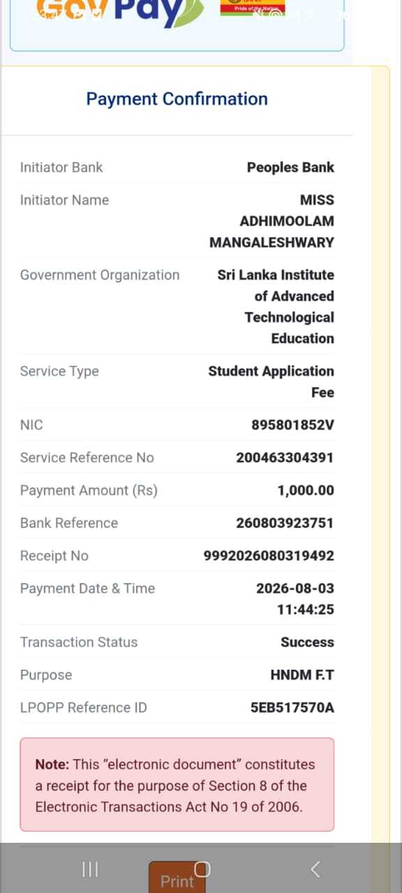Select Bank Reference 260803923751

coord(285,523)
